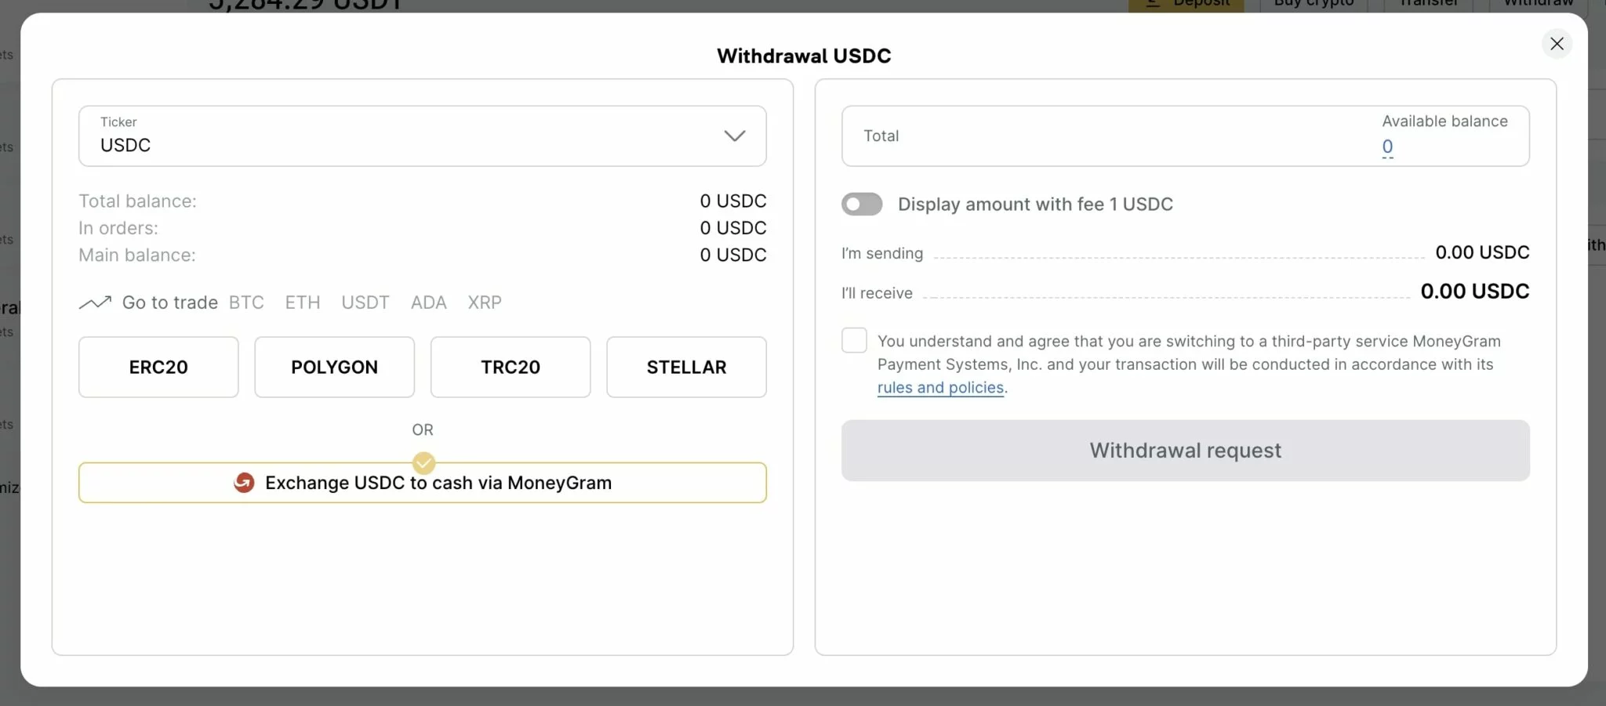Close the Withdrawal USDC dialog
The image size is (1606, 706).
coord(1557,44)
